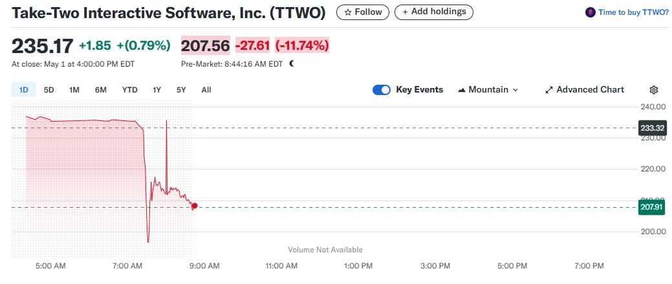
Task: Show the 5Y time range
Action: [x=181, y=90]
